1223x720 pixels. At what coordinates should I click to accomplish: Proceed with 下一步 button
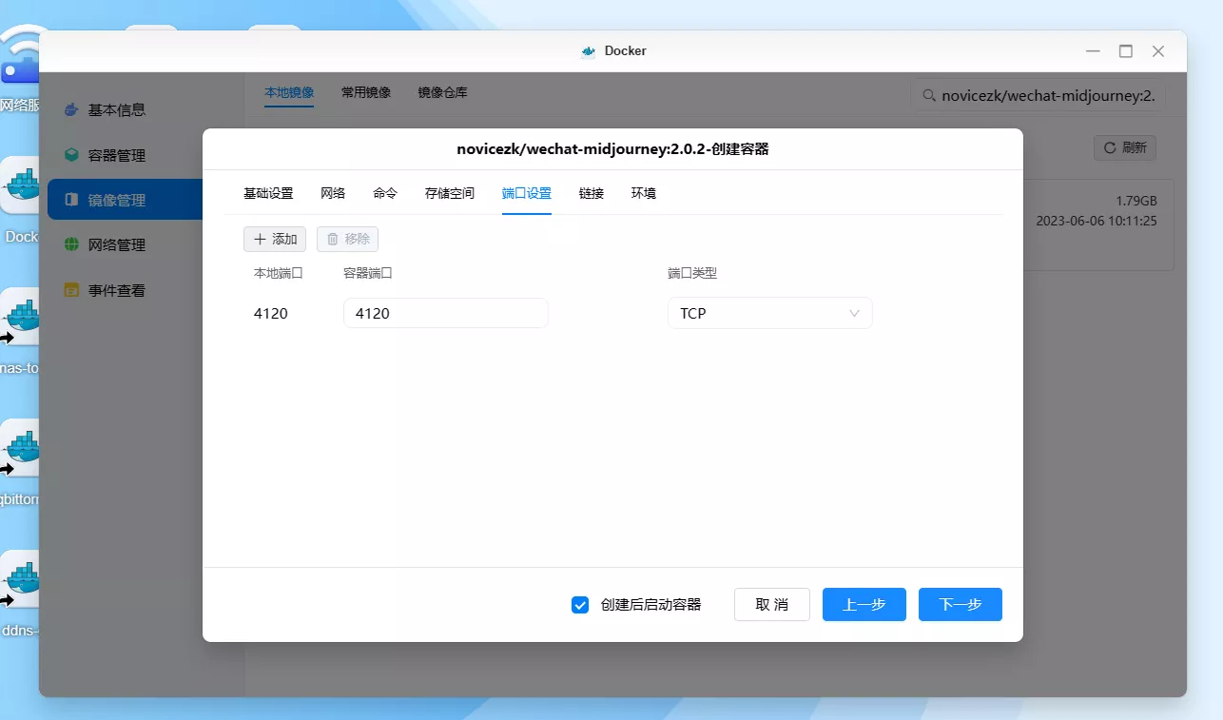point(961,605)
